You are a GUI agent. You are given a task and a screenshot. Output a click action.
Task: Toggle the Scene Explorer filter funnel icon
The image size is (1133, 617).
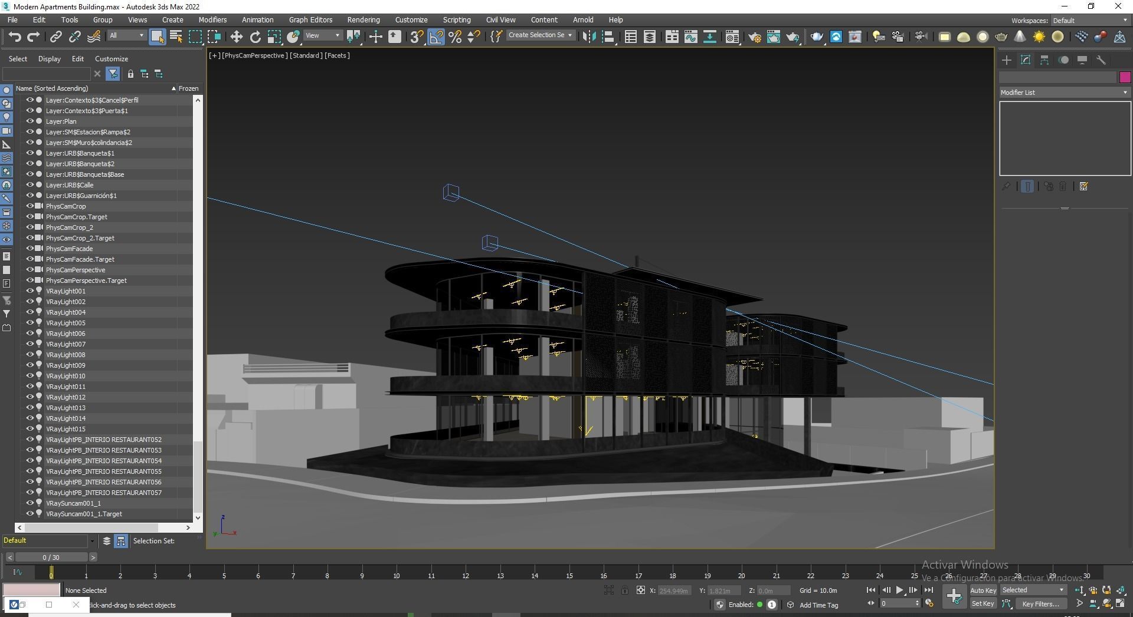[113, 74]
